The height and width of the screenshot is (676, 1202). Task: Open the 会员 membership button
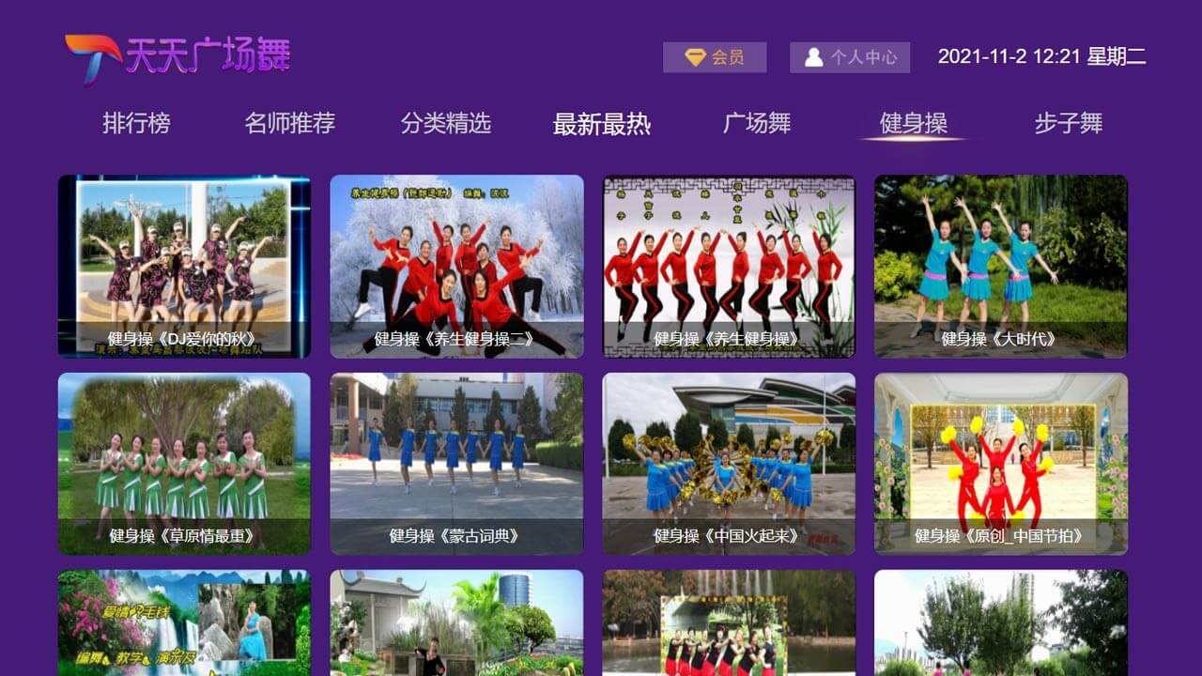click(715, 57)
